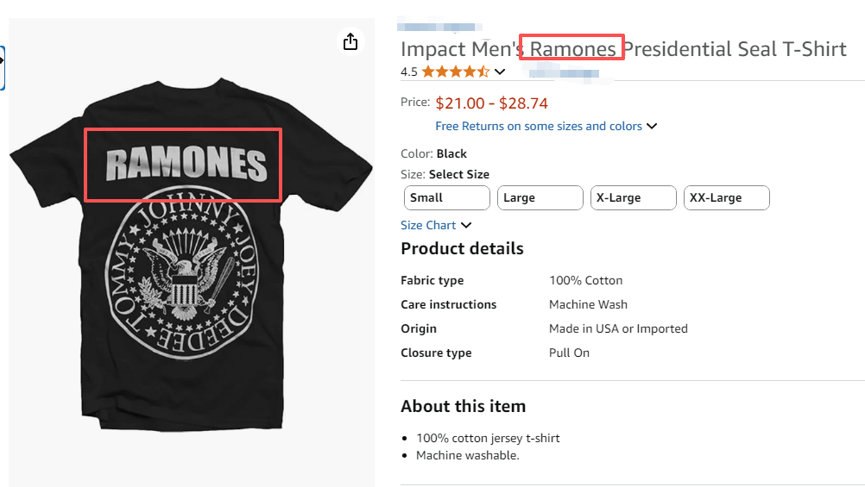The width and height of the screenshot is (865, 487).
Task: Click the Color: Black label
Action: click(x=433, y=153)
